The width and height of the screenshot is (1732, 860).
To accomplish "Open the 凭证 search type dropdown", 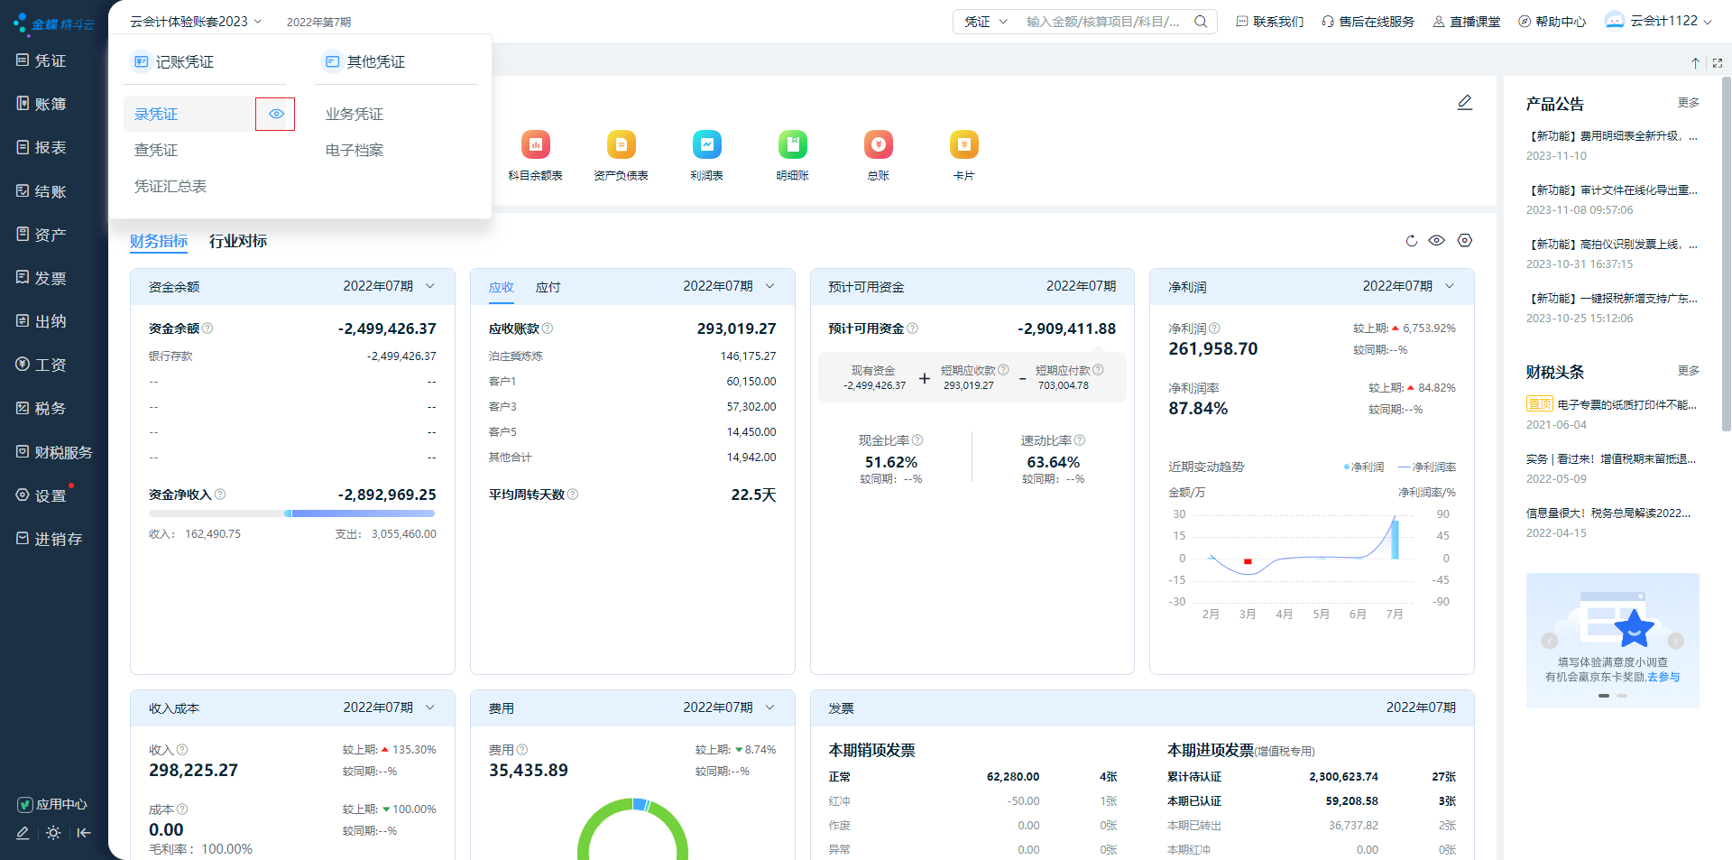I will (x=985, y=22).
